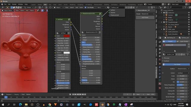Select the Suzanne row in outliner
The image size is (191, 107).
pos(170,20)
